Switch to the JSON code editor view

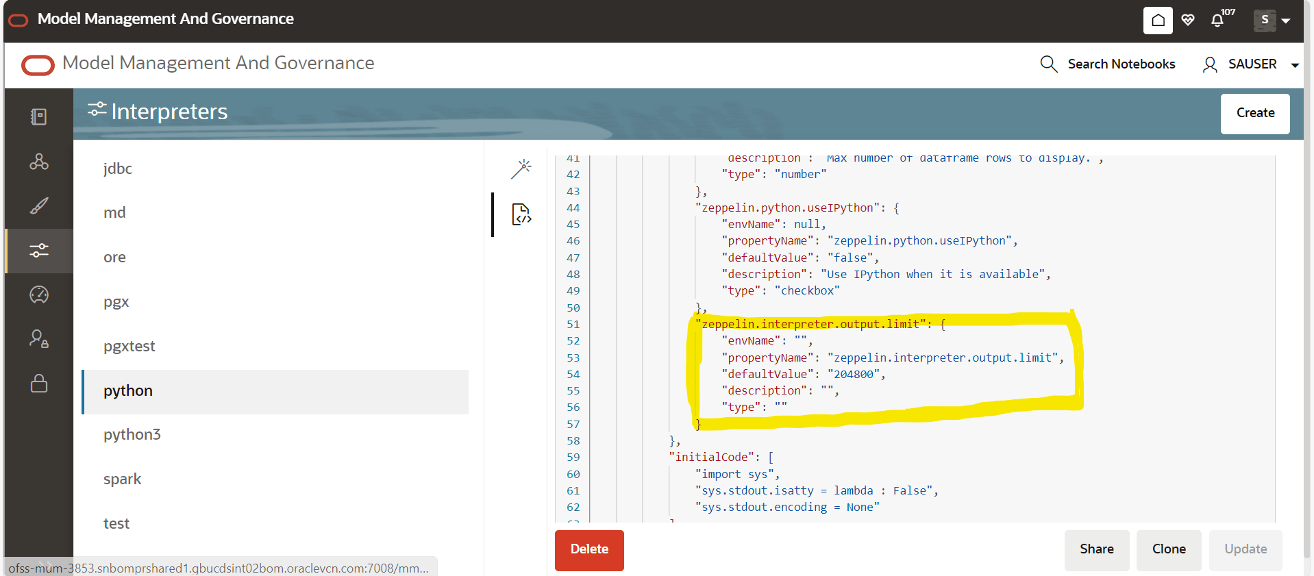click(521, 214)
